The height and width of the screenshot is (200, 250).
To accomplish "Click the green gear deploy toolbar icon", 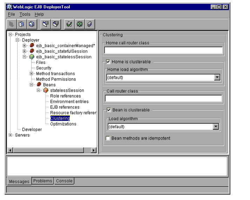I will pos(80,24).
